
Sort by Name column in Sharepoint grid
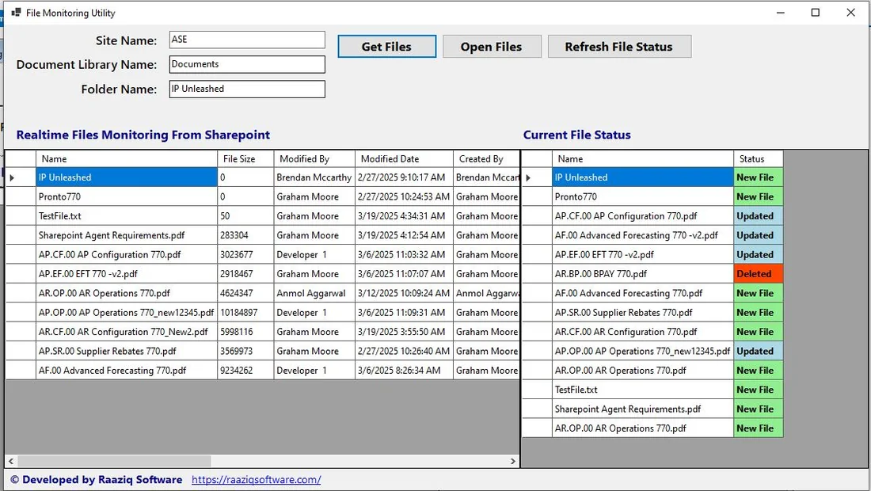click(127, 159)
